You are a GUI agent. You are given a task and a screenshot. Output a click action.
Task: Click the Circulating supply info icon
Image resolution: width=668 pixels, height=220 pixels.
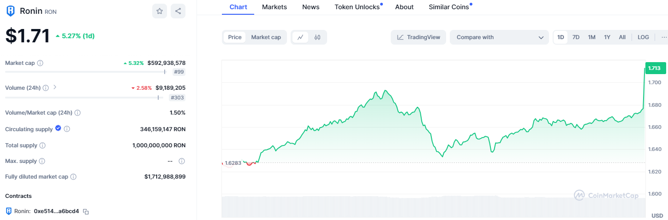point(67,129)
